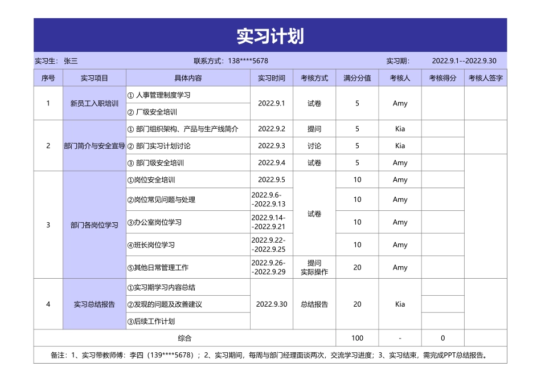Select Amy in the 2022.9.4 row
The image size is (541, 383).
click(x=400, y=162)
